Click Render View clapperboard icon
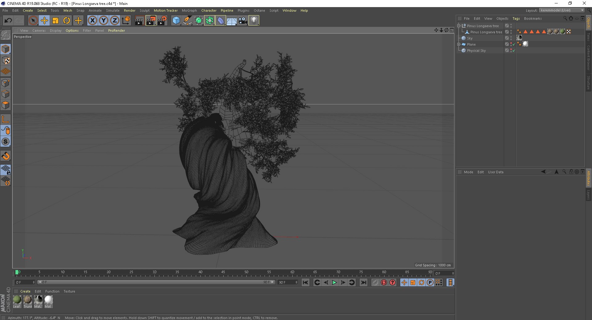Image resolution: width=592 pixels, height=320 pixels. [x=139, y=21]
